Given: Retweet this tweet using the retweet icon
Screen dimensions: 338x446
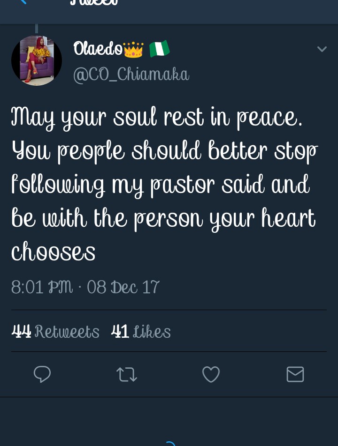Looking at the screenshot, I should (126, 374).
